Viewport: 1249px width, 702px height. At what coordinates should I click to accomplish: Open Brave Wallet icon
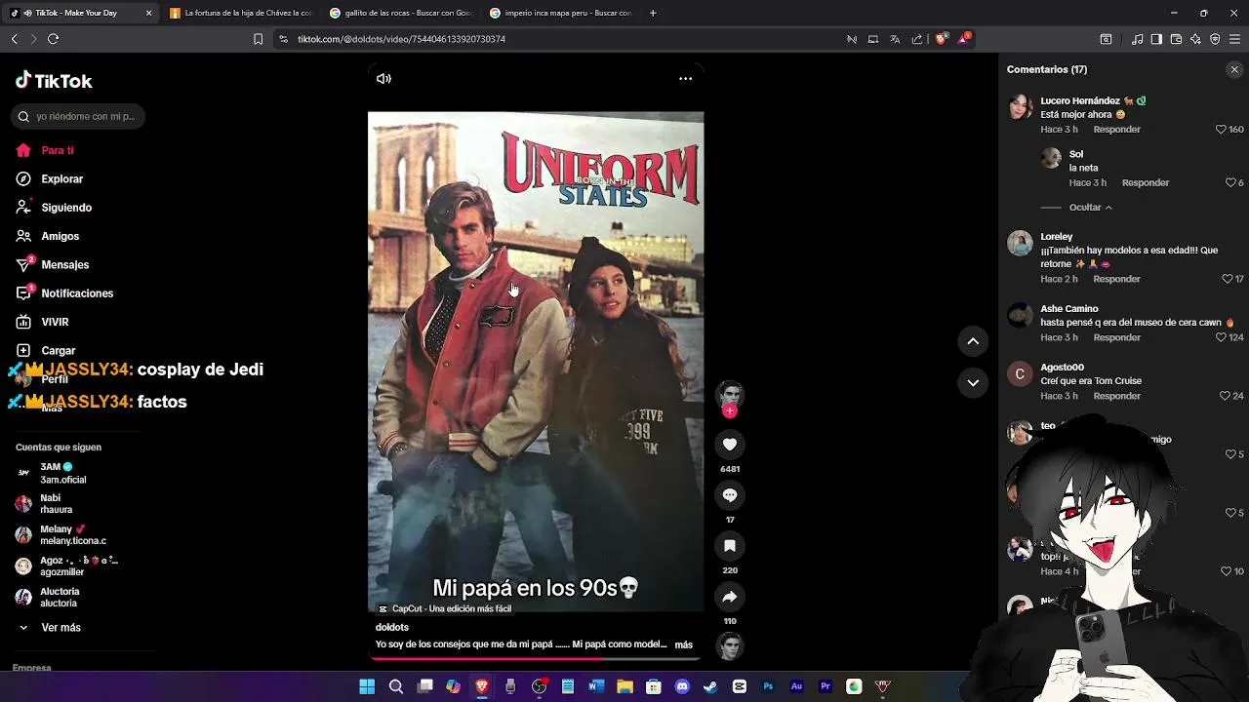pyautogui.click(x=1176, y=39)
